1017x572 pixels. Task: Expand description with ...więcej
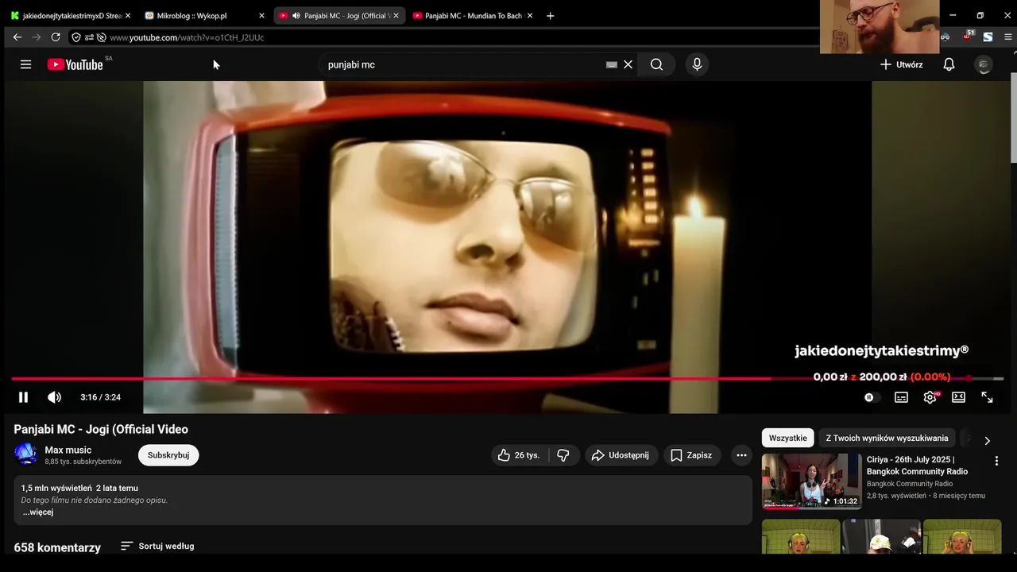coord(37,512)
